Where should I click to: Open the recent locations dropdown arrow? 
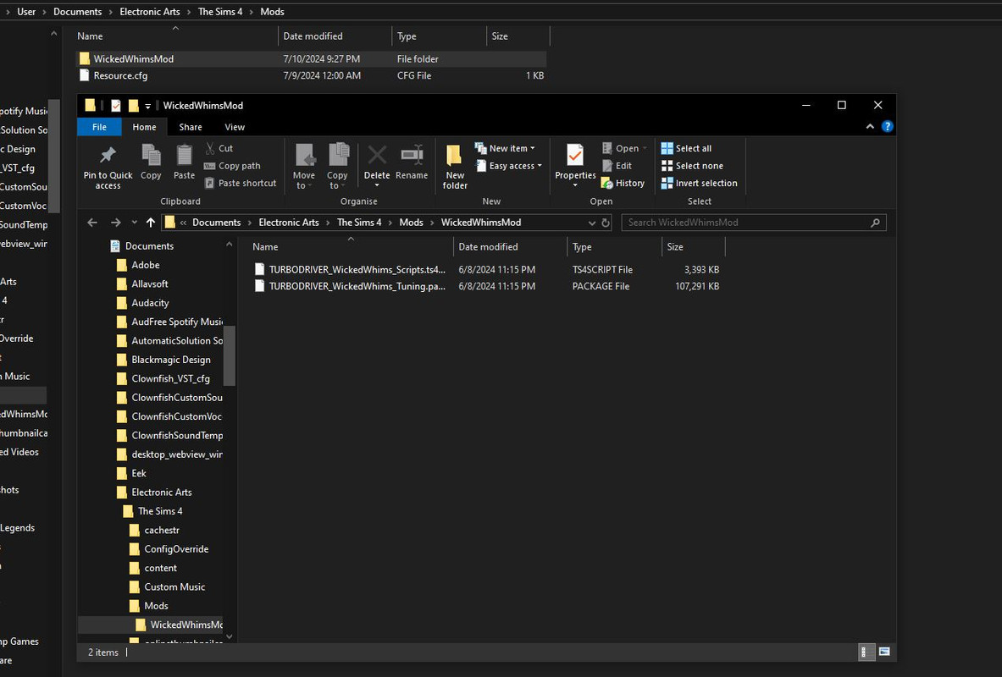click(x=134, y=223)
